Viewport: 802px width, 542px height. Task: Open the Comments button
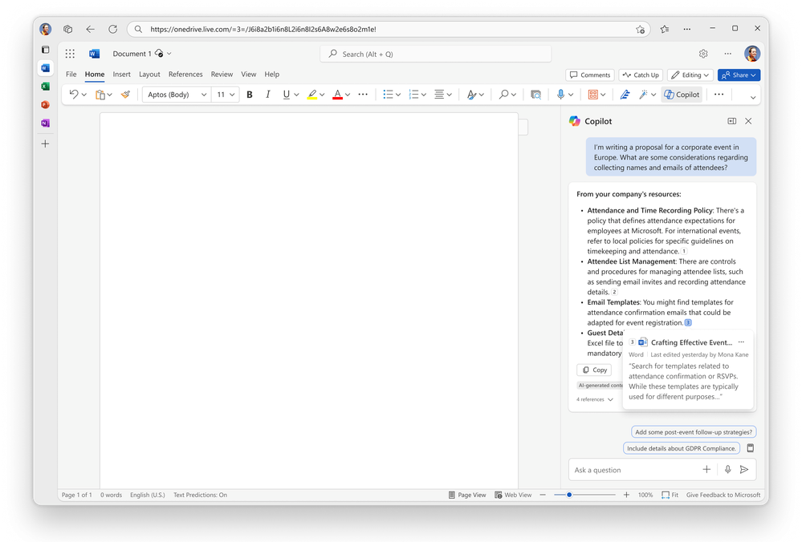tap(590, 75)
